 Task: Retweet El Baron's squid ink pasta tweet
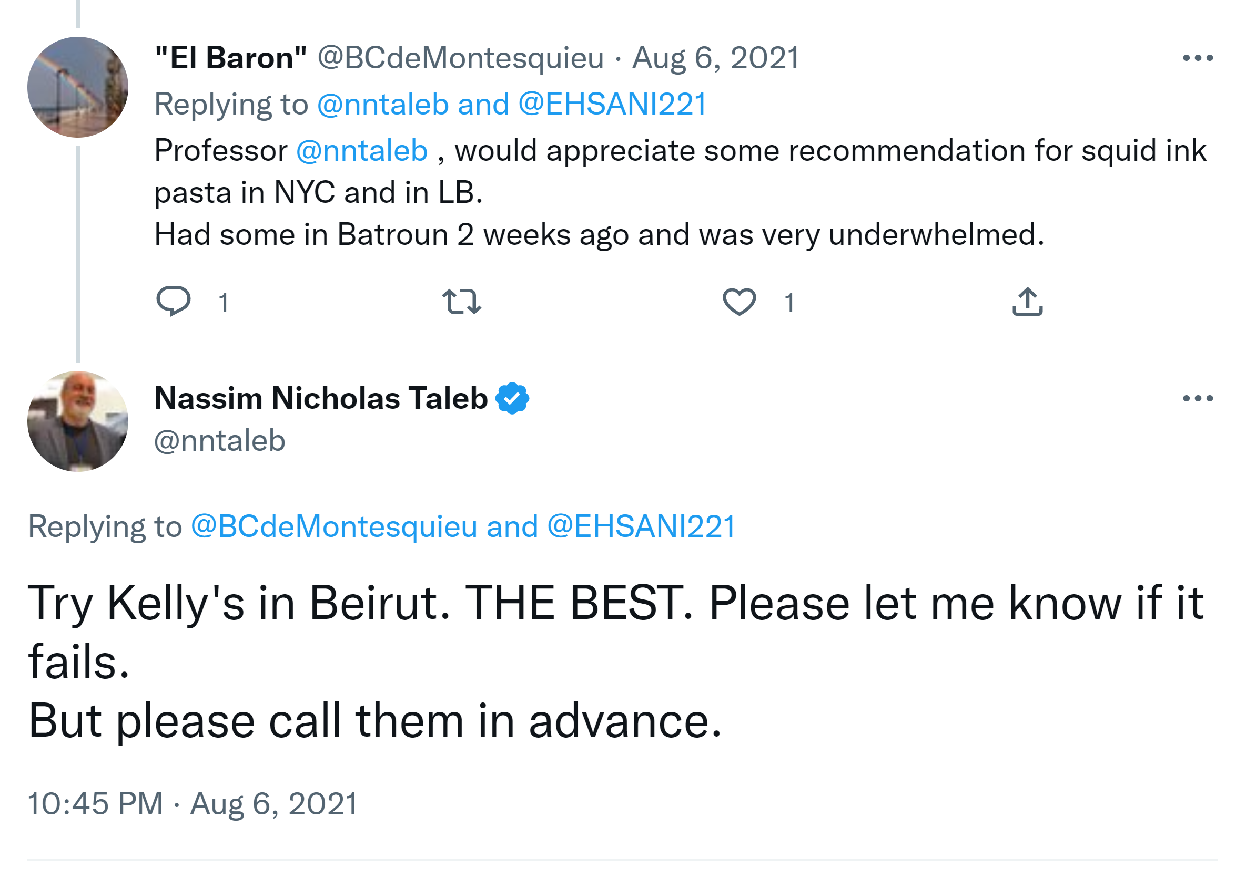[461, 302]
